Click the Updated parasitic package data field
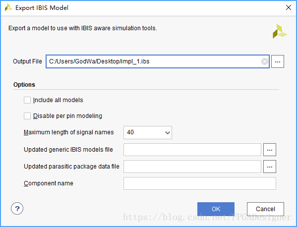 coord(192,167)
